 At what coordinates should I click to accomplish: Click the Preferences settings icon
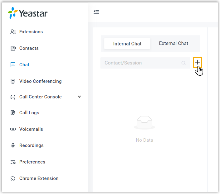pyautogui.click(x=13, y=162)
